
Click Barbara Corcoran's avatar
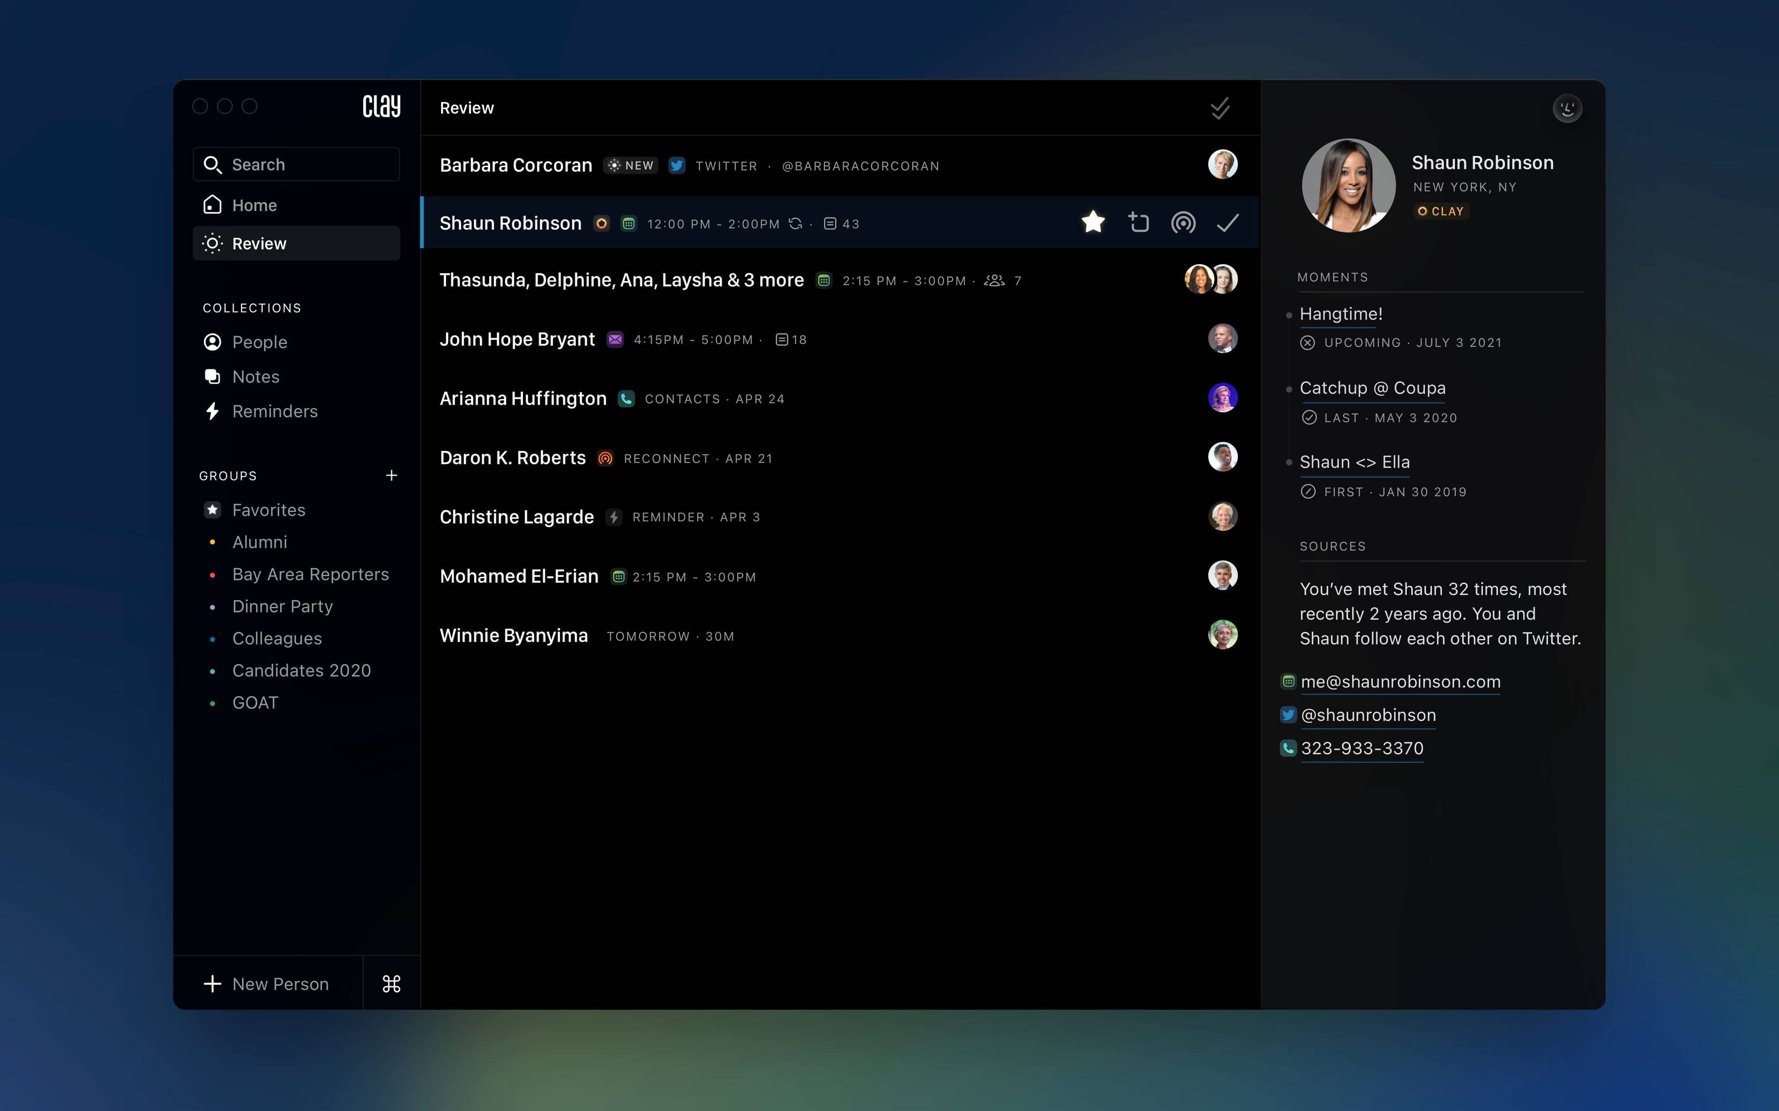(x=1223, y=164)
